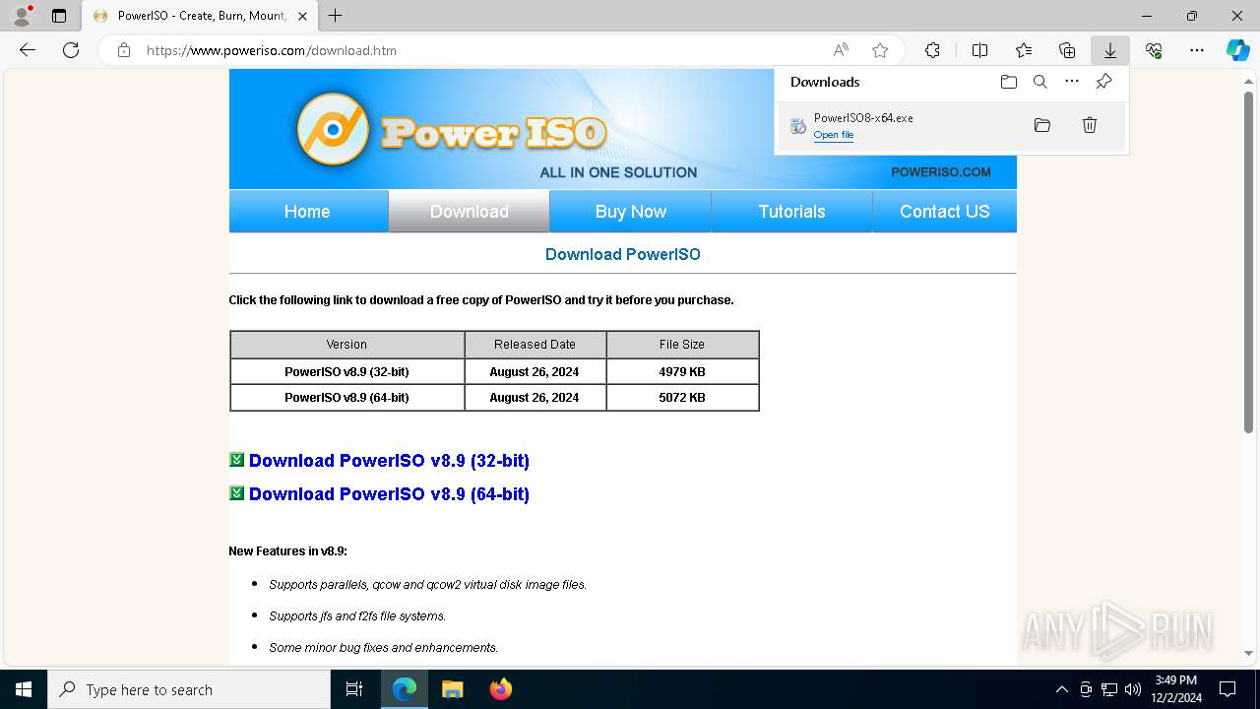Open the Edge profile icon
This screenshot has width=1260, height=709.
[21, 16]
